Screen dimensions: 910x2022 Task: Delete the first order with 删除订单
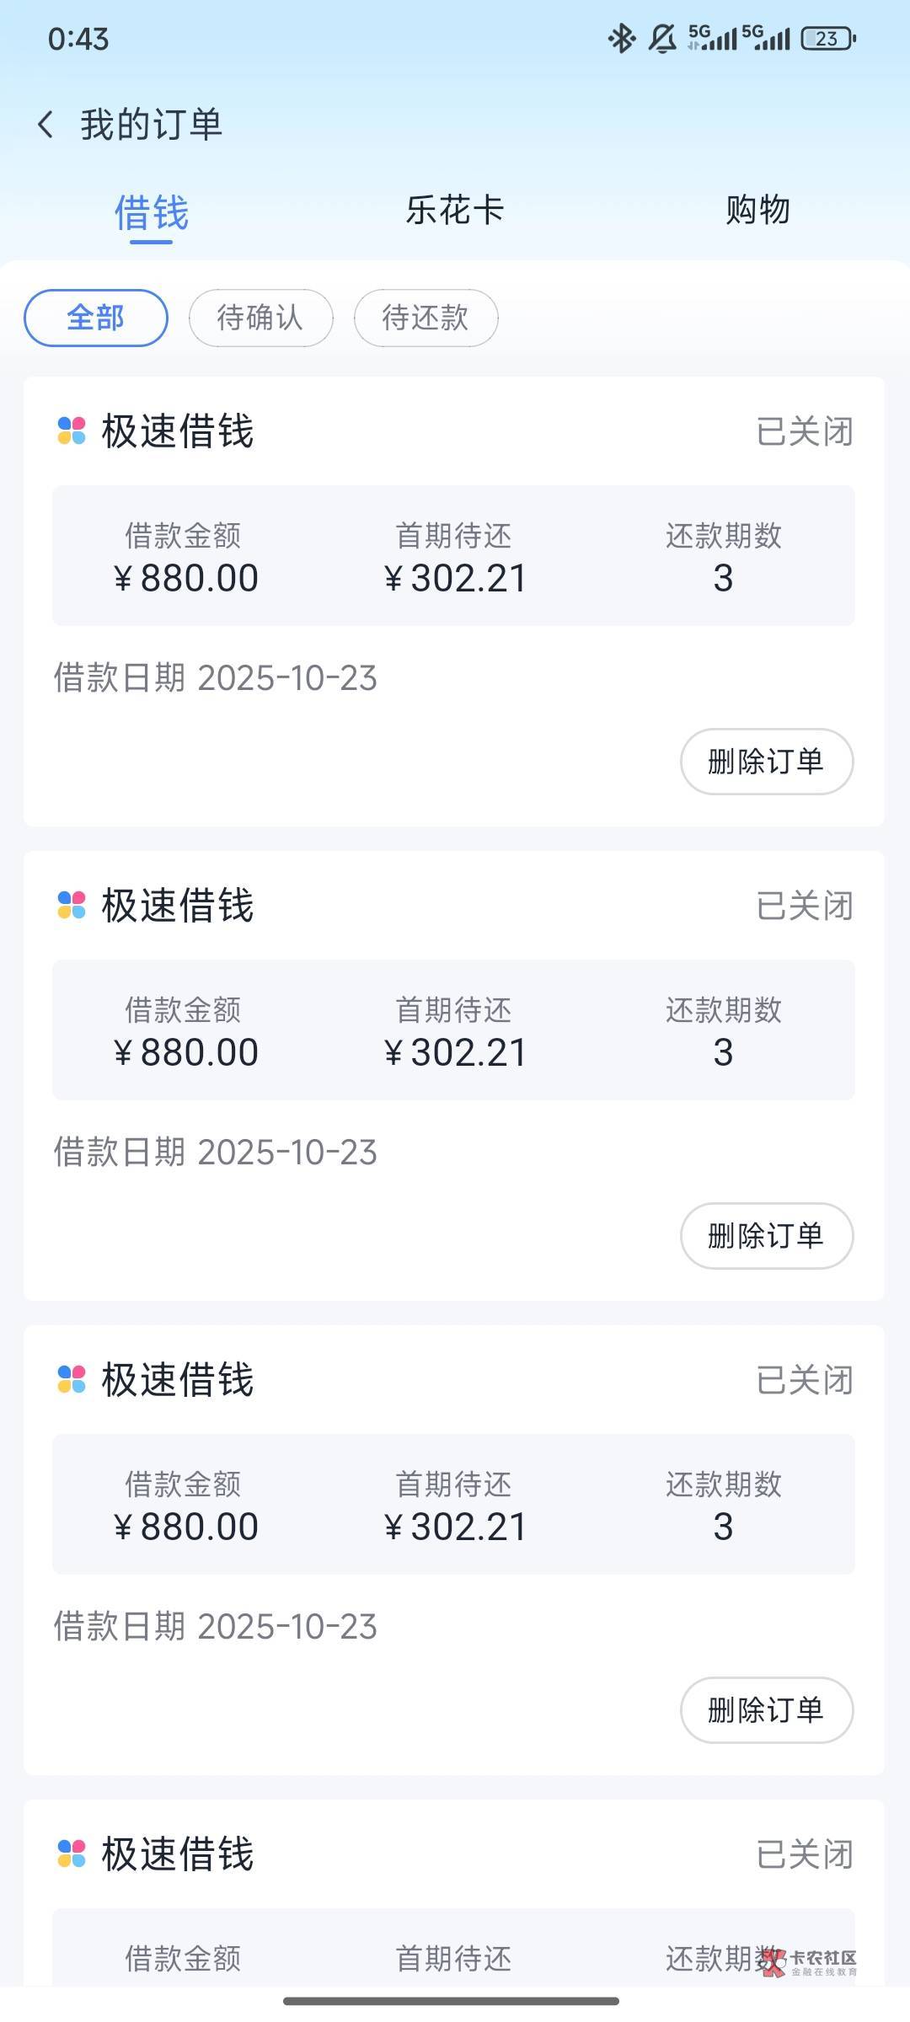pyautogui.click(x=766, y=762)
